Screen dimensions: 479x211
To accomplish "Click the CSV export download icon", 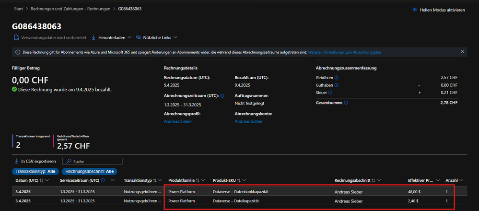I will [x=16, y=161].
